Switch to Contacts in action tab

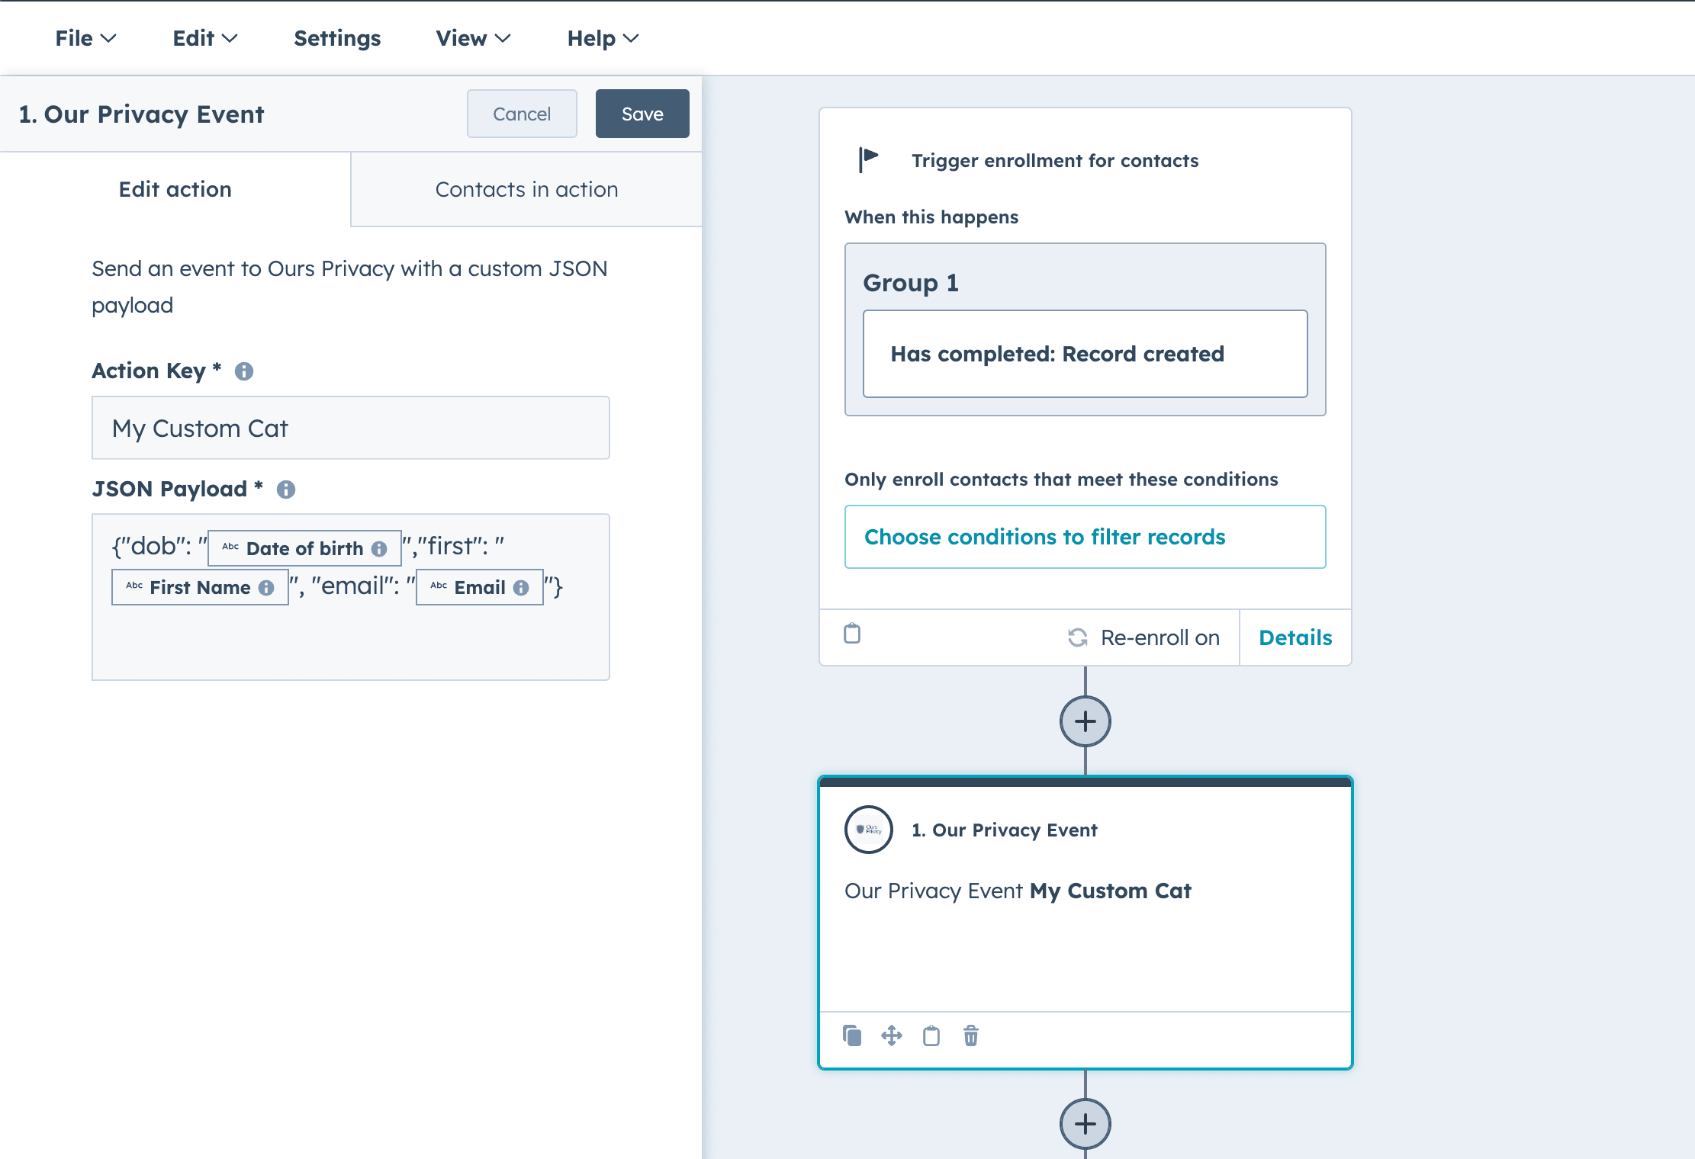coord(526,189)
